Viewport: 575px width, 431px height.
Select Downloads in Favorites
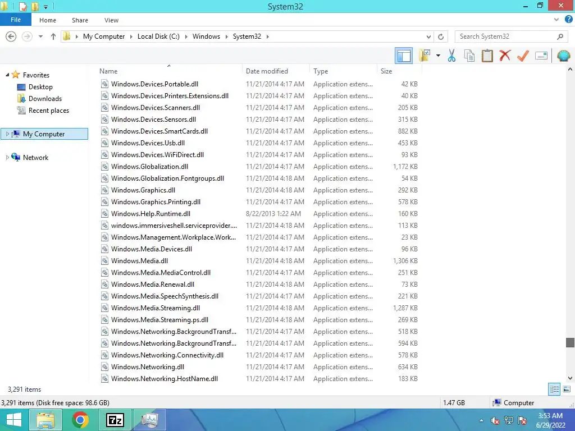pyautogui.click(x=39, y=99)
